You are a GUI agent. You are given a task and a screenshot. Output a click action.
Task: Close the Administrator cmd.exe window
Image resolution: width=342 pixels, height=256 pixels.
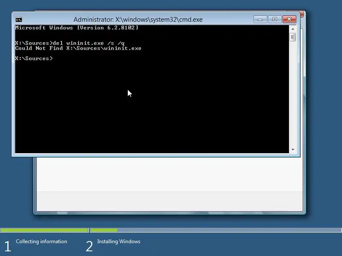tap(289, 19)
